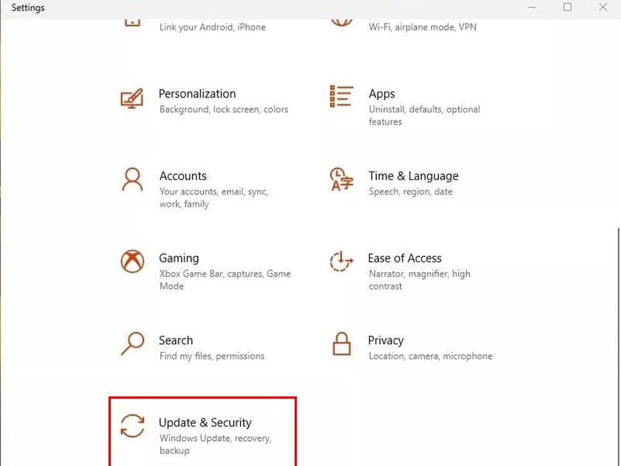Choose the Accounts settings heading
Viewport: 621px width, 466px height.
(x=183, y=175)
